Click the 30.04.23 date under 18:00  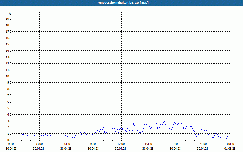pos(175,148)
